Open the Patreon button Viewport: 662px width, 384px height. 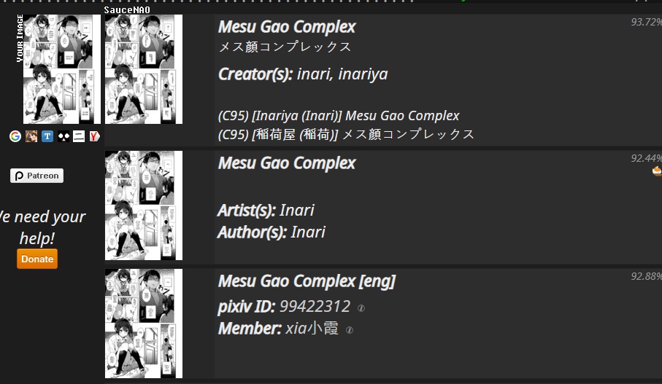(x=37, y=176)
